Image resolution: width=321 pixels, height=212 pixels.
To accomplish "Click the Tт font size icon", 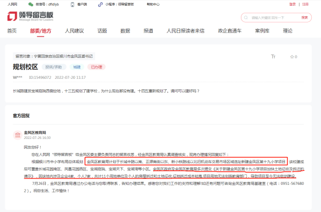I will [x=273, y=57].
